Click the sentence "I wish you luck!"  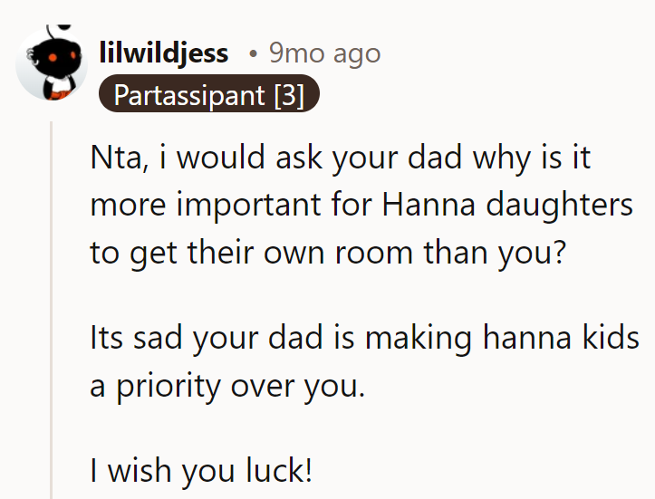201,471
